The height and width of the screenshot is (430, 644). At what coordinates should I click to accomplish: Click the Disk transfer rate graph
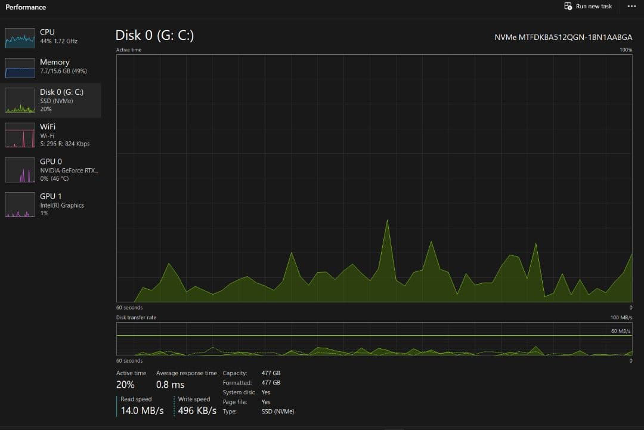click(374, 339)
